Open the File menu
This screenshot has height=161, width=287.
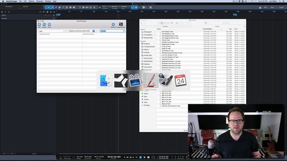tap(21, 1)
